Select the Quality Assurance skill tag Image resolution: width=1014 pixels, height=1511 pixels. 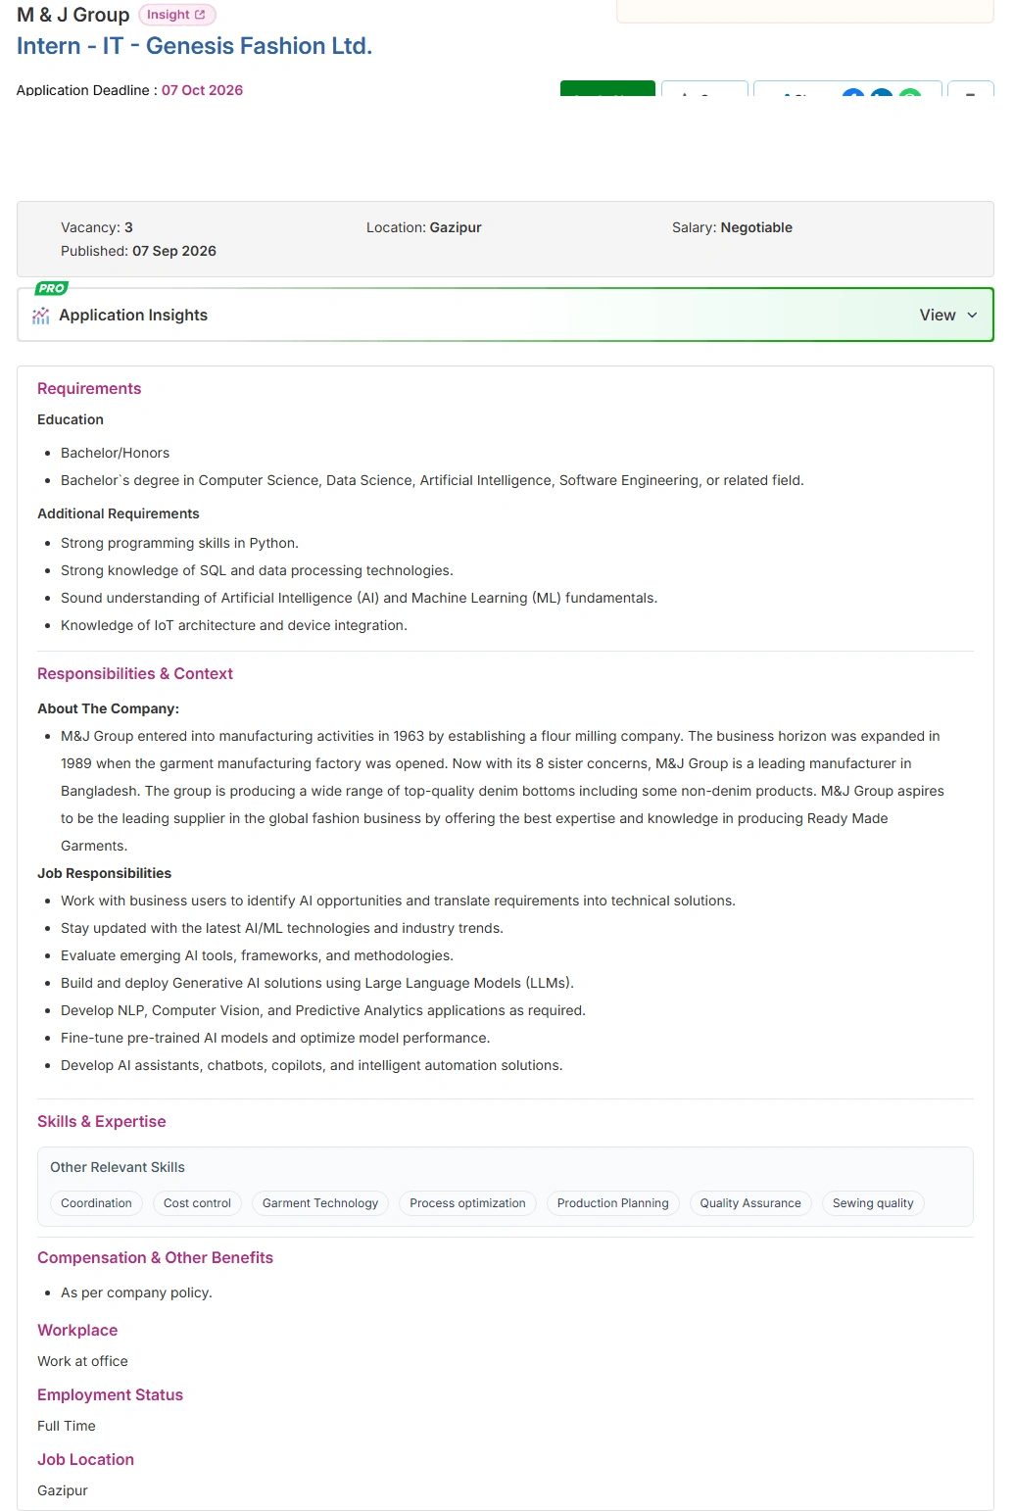pyautogui.click(x=750, y=1203)
